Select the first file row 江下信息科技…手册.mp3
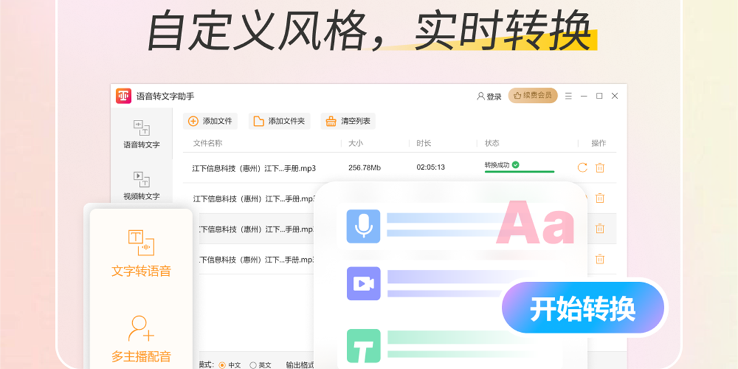The width and height of the screenshot is (738, 369). [x=400, y=167]
